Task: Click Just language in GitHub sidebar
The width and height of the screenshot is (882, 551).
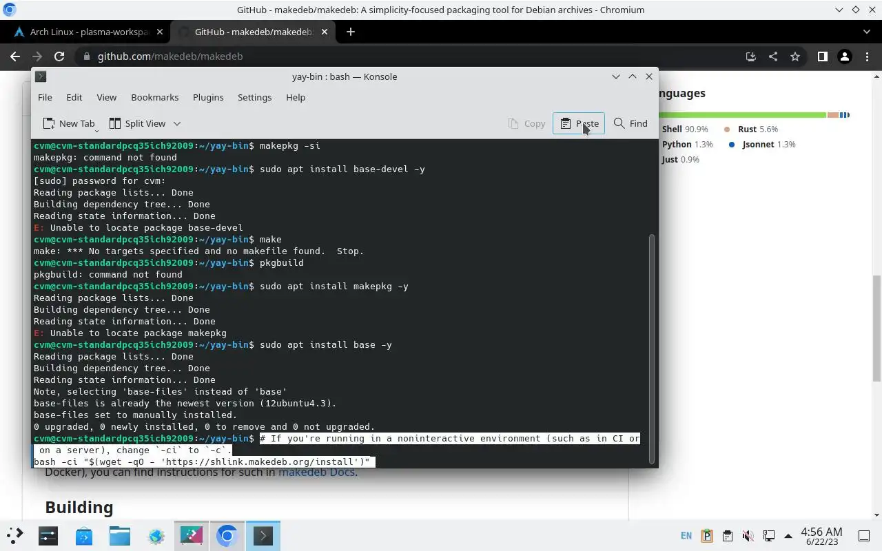Action: pyautogui.click(x=680, y=159)
